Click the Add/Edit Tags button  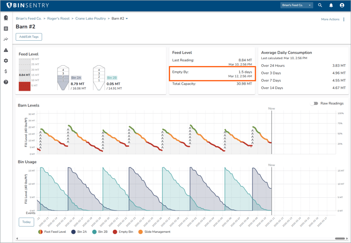(x=29, y=37)
